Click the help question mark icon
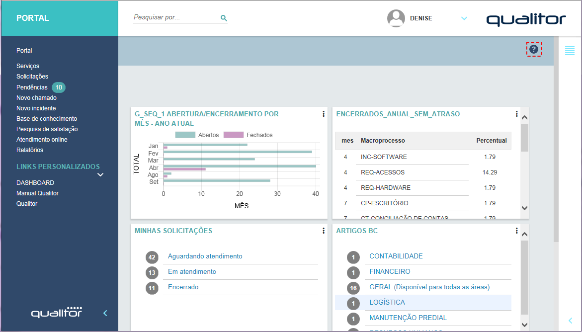 point(534,49)
